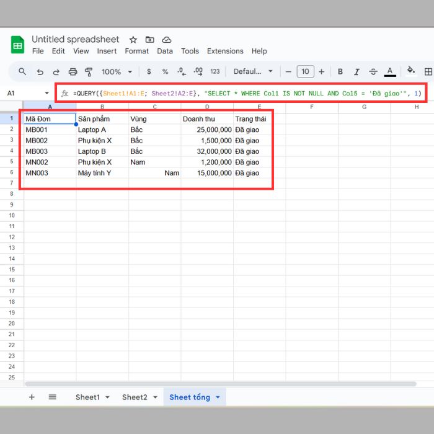Move spreadsheet using folder icon
The height and width of the screenshot is (434, 434).
coord(150,40)
